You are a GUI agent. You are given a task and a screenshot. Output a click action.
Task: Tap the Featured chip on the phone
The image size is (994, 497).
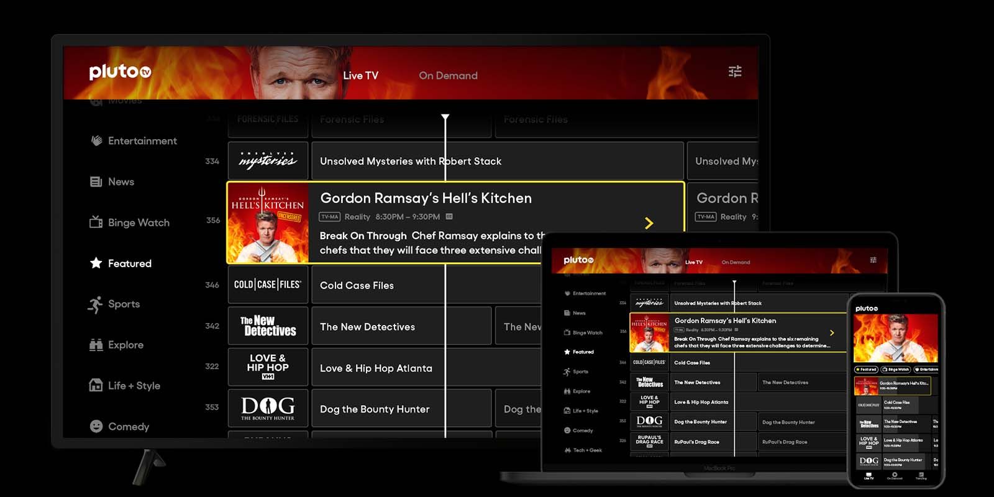867,369
